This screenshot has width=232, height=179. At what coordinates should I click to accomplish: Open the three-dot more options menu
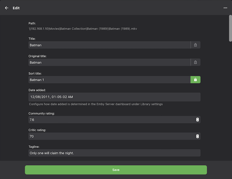[225, 8]
